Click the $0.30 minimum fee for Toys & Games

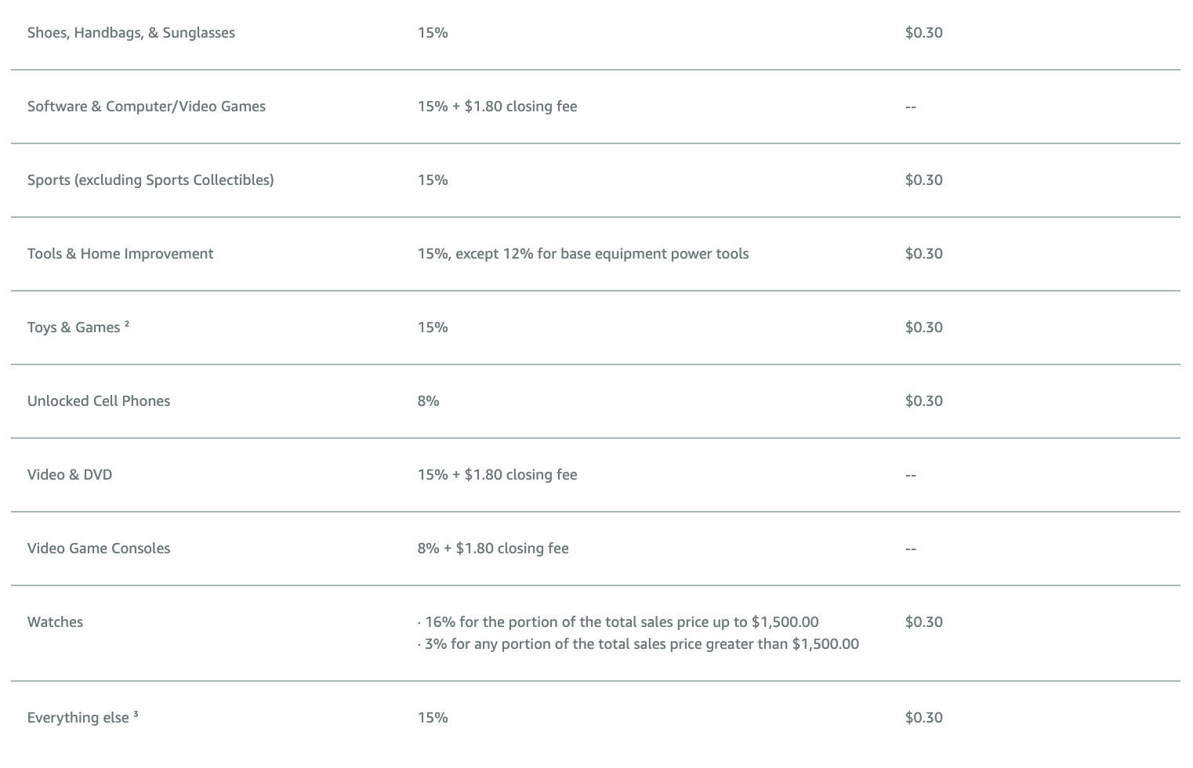click(x=923, y=328)
